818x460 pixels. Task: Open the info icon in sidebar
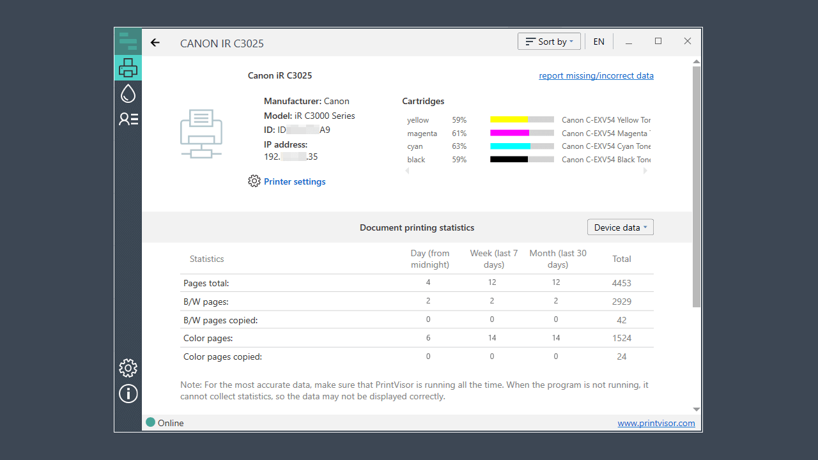pos(128,394)
